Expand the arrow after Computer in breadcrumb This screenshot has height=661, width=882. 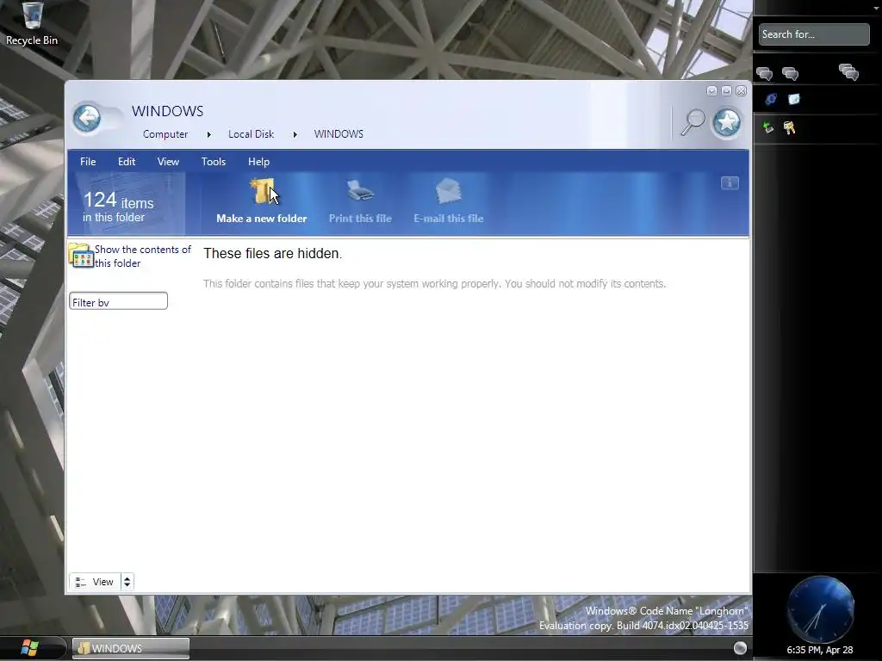208,134
